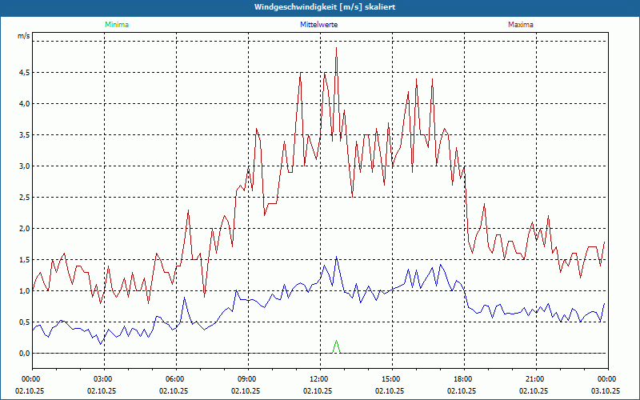Click the 1,0 y-axis value
The image size is (640, 400).
25,291
